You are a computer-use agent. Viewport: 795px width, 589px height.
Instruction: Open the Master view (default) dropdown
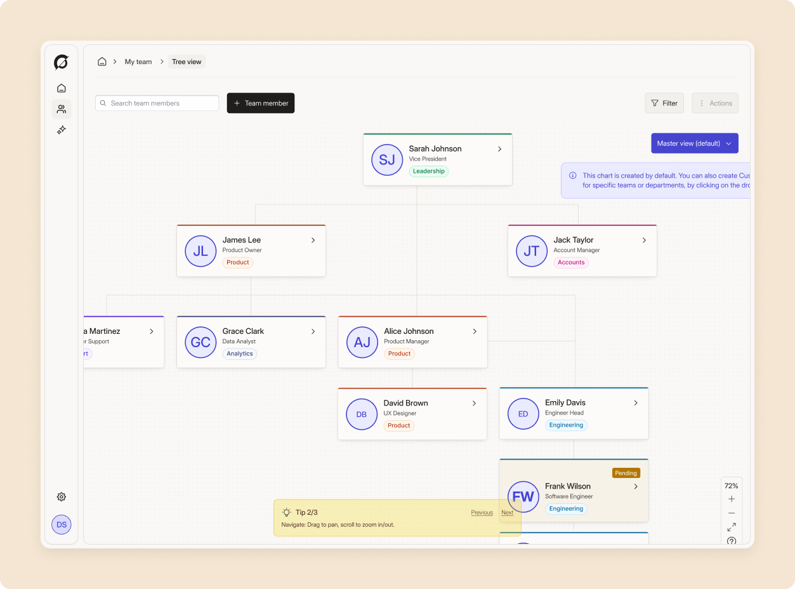point(694,143)
